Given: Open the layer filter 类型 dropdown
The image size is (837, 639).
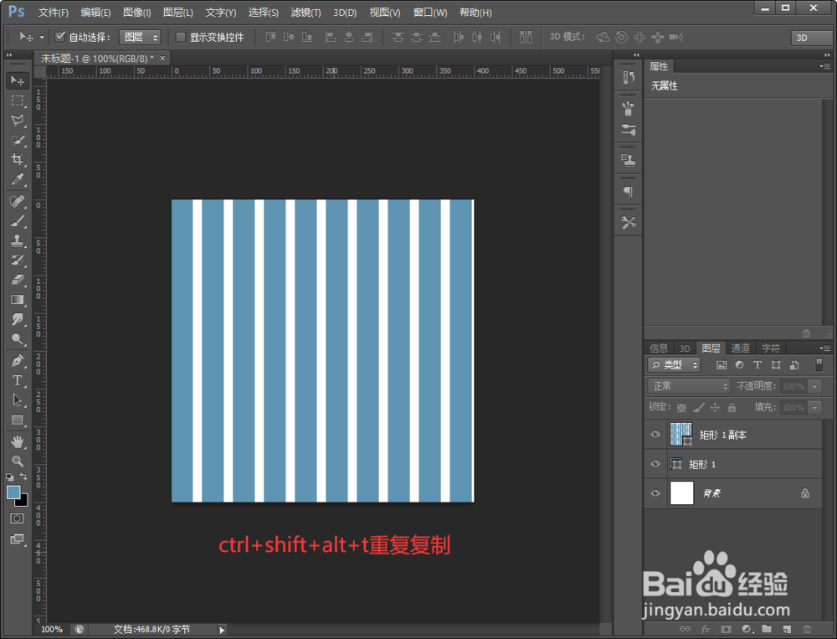Looking at the screenshot, I should tap(674, 365).
